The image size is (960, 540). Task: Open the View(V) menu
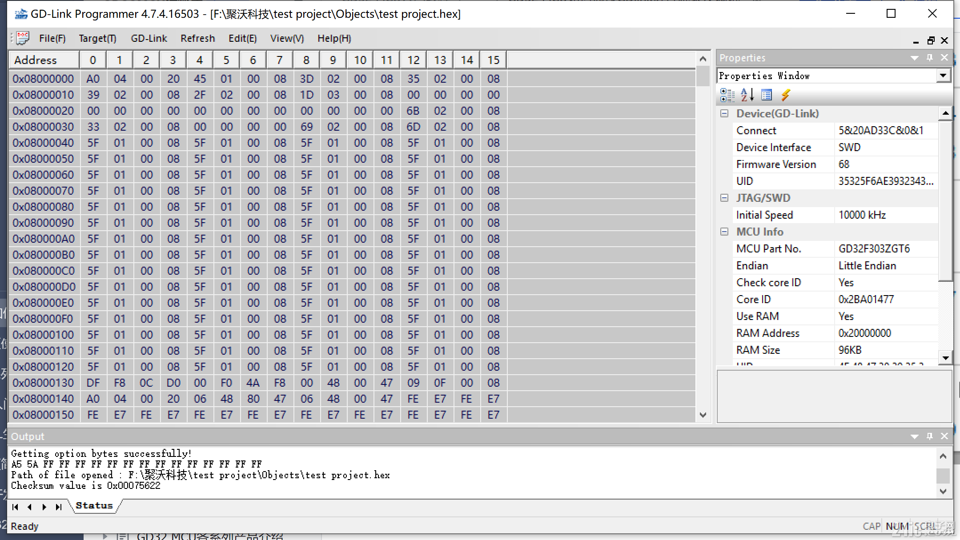pos(287,39)
